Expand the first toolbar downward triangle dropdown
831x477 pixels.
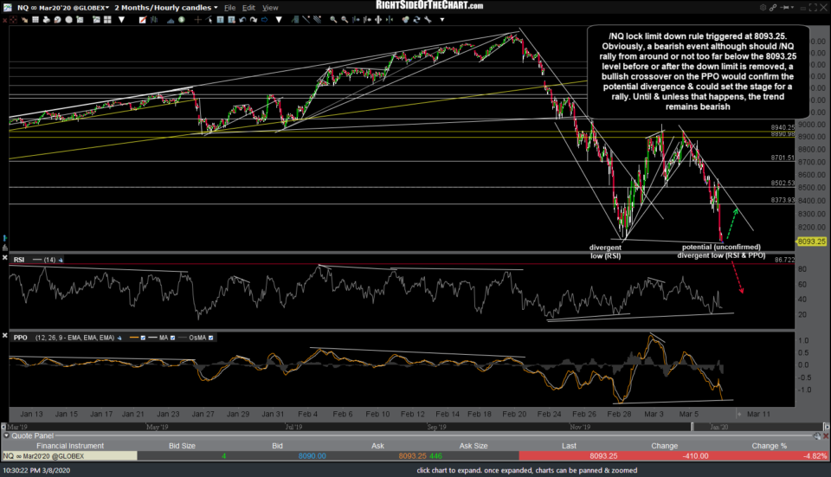121,20
